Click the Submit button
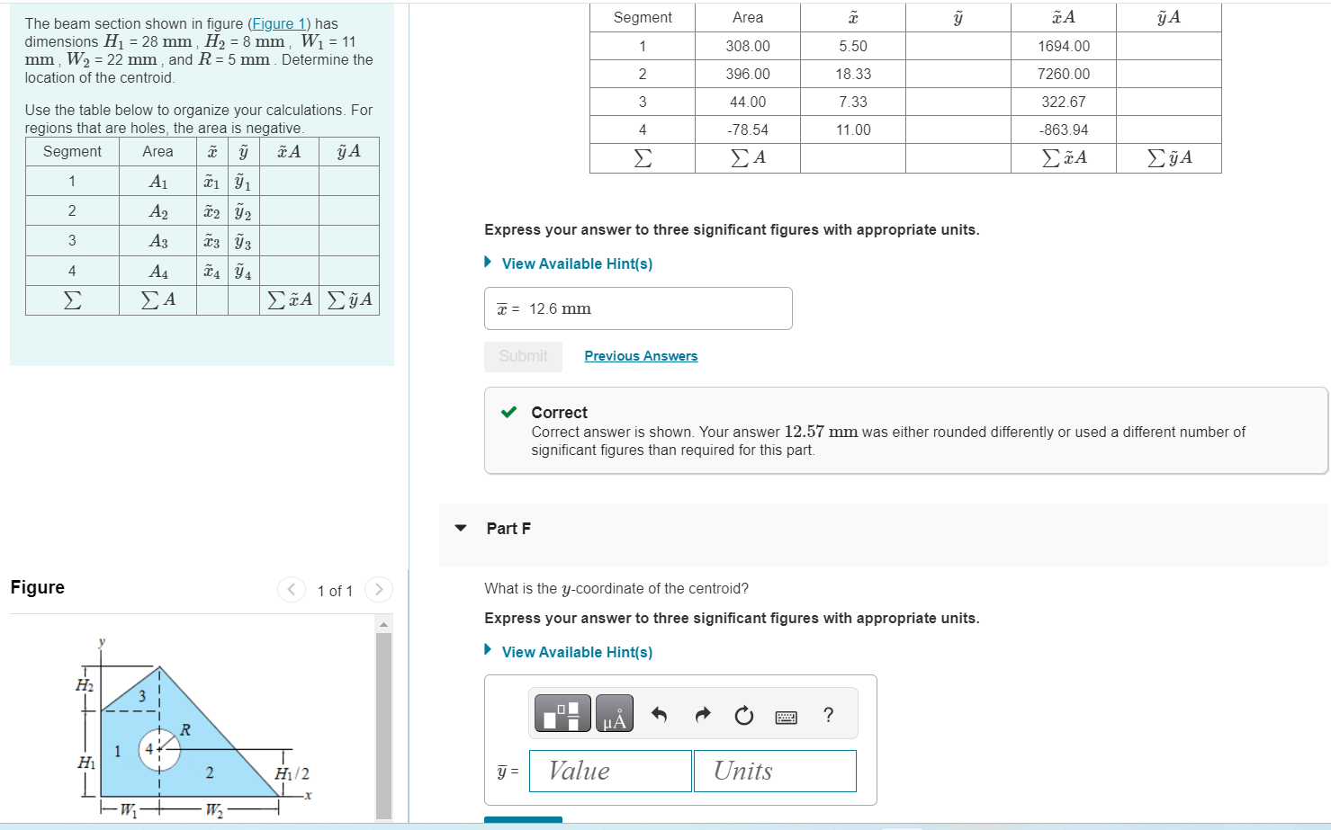1331x830 pixels. click(523, 356)
